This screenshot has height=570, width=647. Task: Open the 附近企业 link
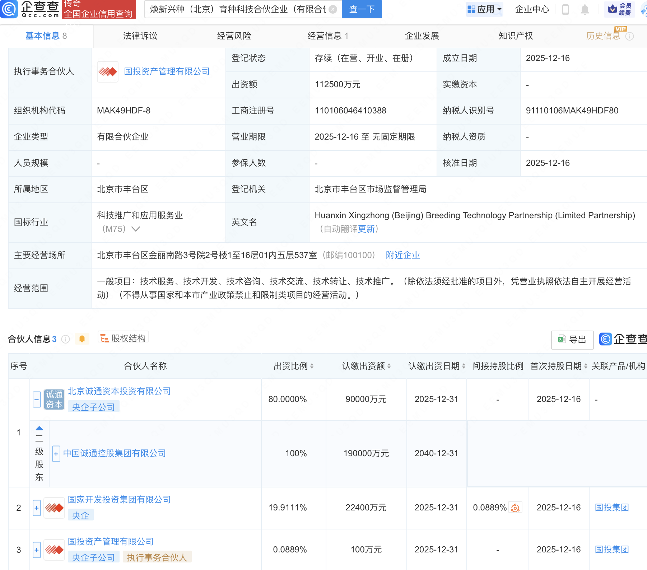tap(402, 255)
